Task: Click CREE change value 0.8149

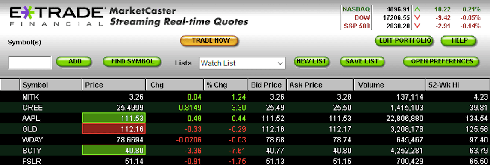Action: pyautogui.click(x=190, y=108)
